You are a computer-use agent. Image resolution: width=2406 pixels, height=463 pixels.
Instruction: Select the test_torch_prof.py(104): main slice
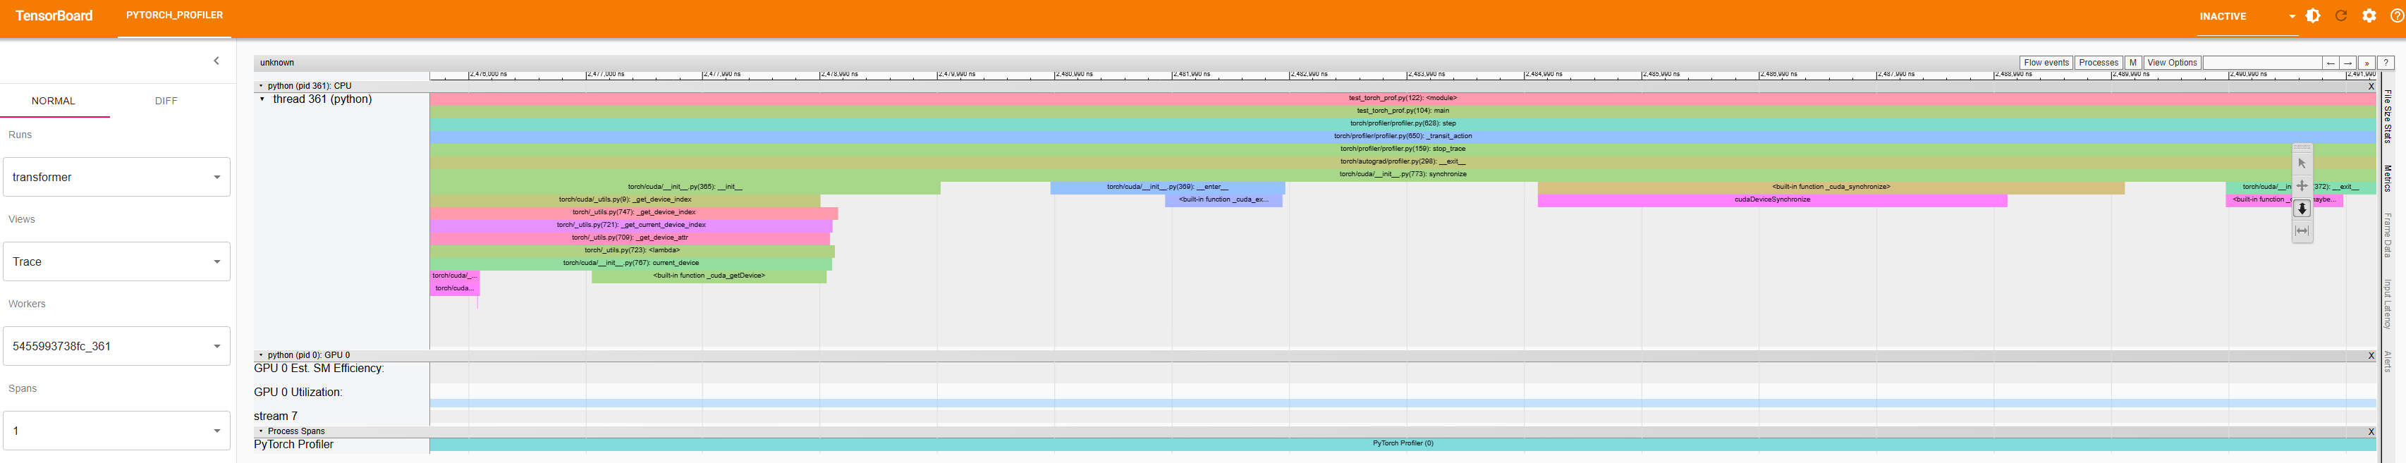tap(1402, 111)
